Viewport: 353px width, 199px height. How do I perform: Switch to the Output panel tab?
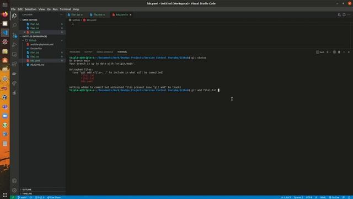[88, 52]
